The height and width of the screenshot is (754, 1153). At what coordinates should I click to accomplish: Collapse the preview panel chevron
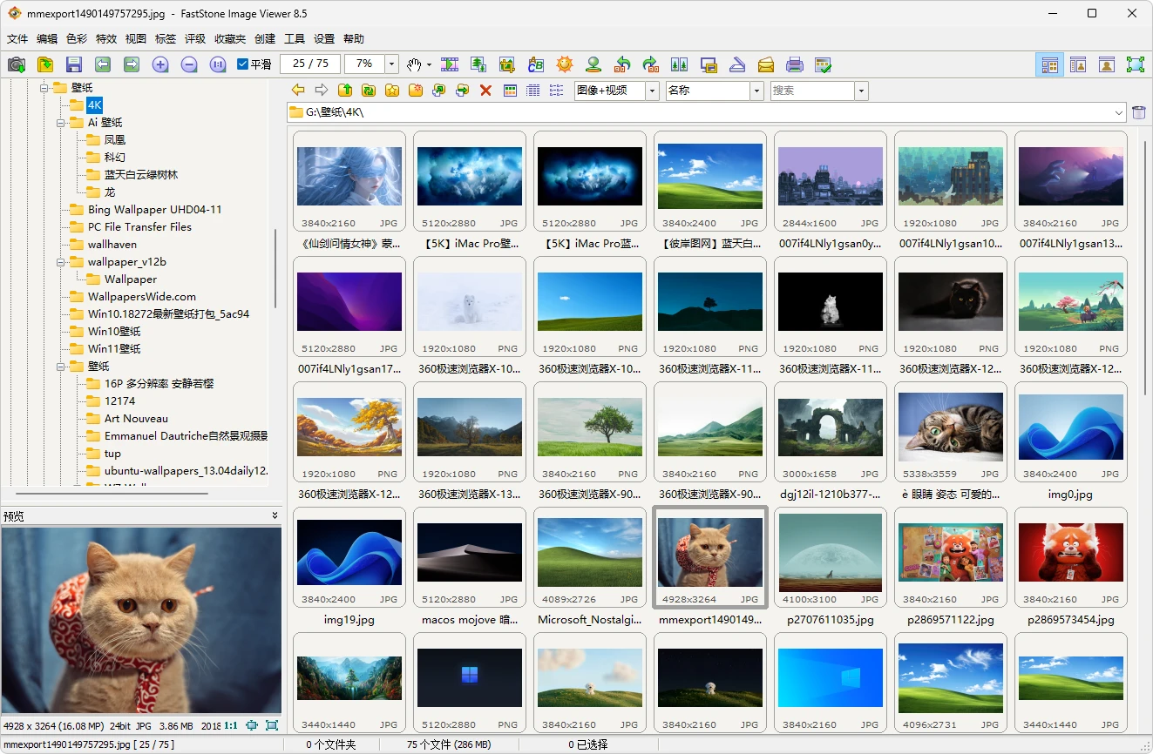[x=275, y=515]
